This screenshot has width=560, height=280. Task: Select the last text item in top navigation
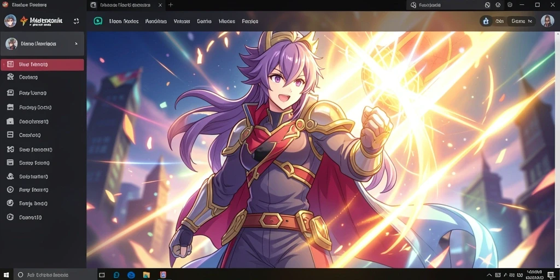tap(250, 21)
